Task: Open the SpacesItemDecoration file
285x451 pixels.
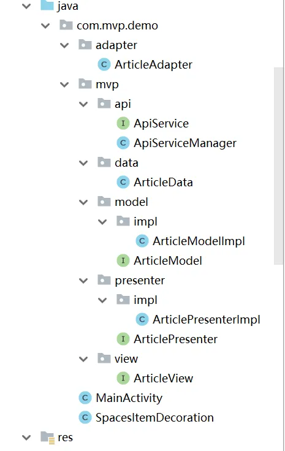Action: pos(154,418)
